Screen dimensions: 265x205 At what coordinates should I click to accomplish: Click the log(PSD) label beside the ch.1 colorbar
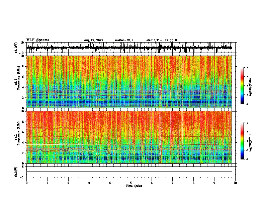click(x=251, y=87)
